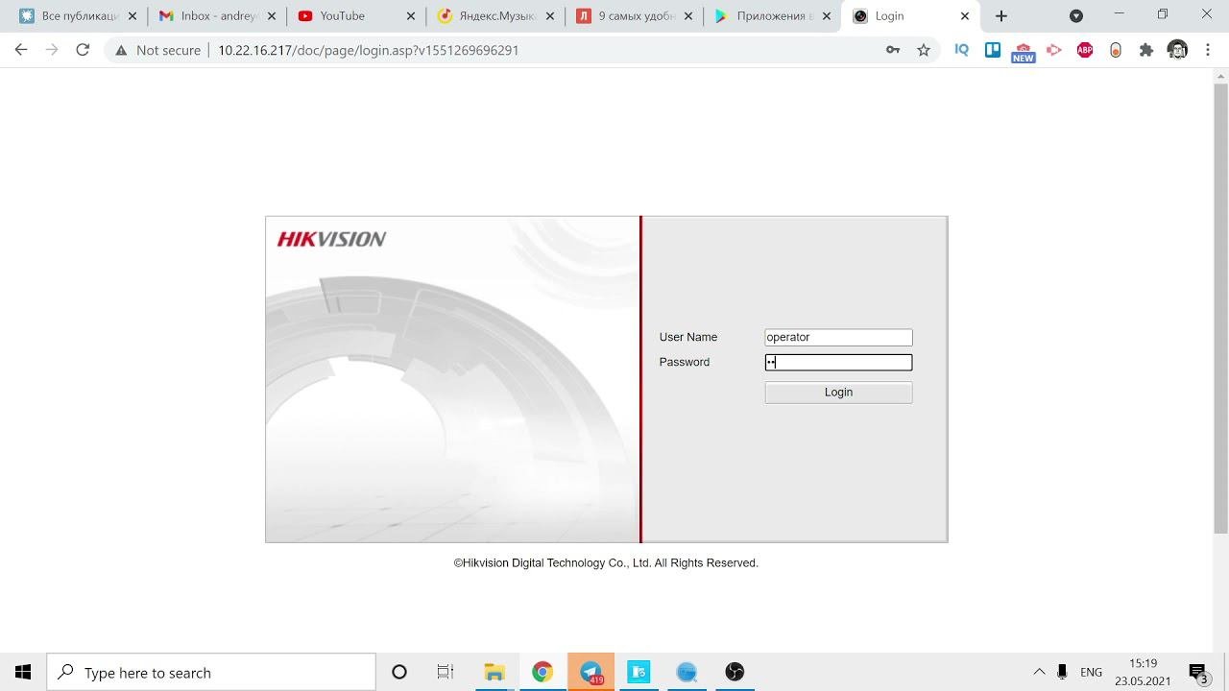Screen dimensions: 1229x691
Task: Go back to the previous page
Action: click(x=21, y=50)
